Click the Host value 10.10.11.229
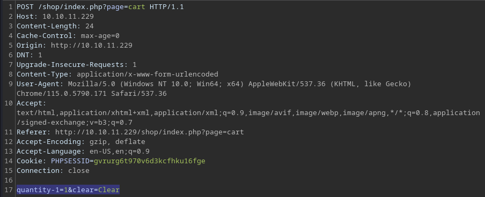This screenshot has height=197, width=485. 68,17
